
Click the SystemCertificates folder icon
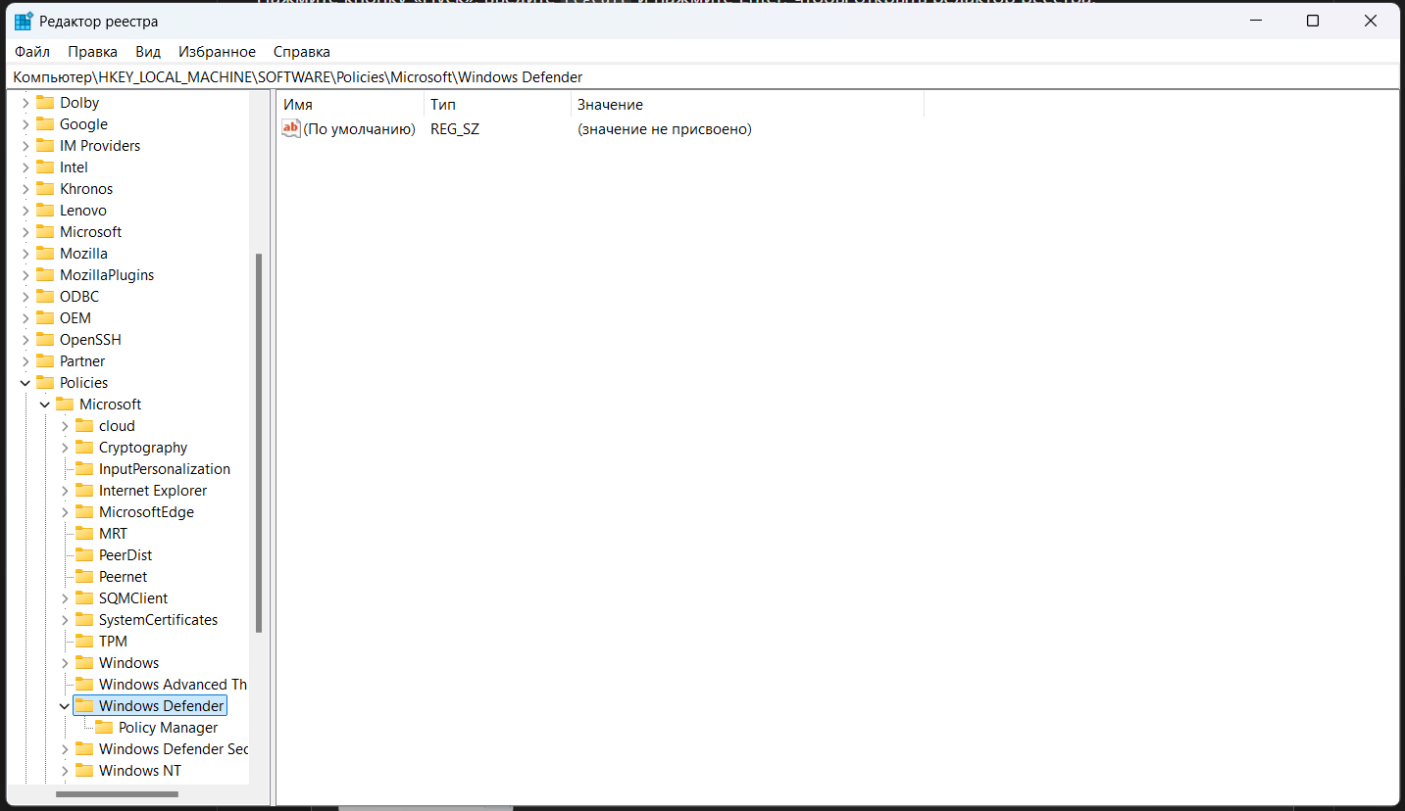point(84,620)
